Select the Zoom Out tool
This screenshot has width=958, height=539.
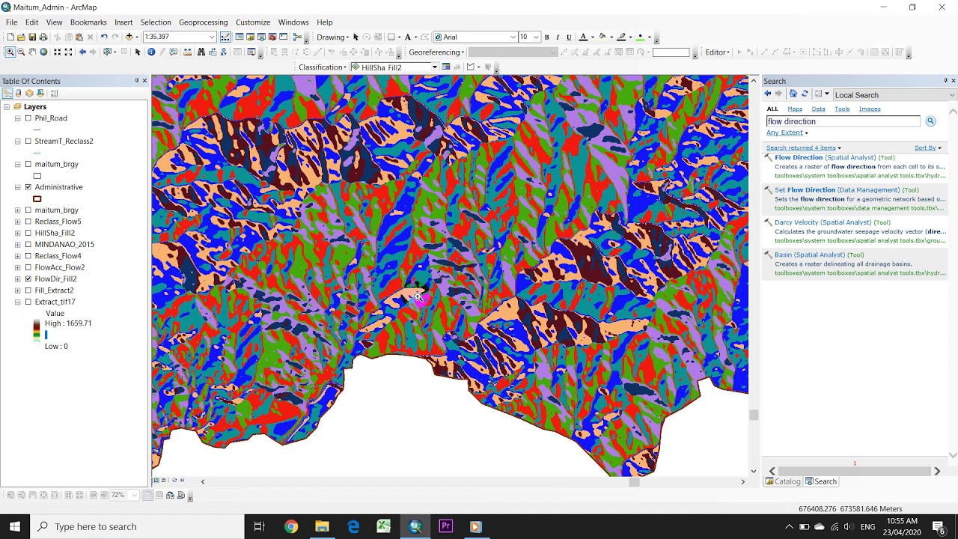[21, 52]
